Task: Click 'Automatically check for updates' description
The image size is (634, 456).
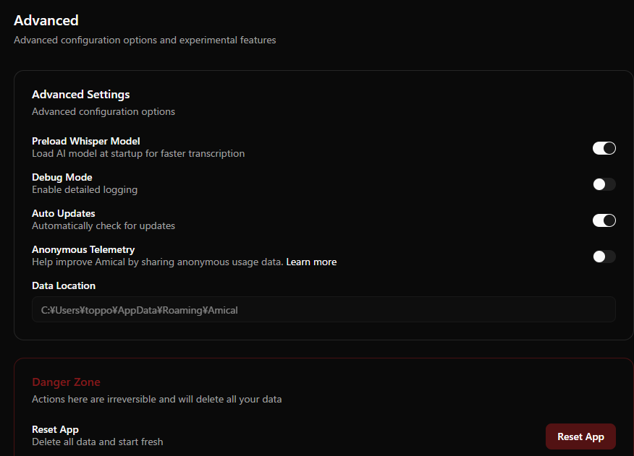Action: click(103, 225)
